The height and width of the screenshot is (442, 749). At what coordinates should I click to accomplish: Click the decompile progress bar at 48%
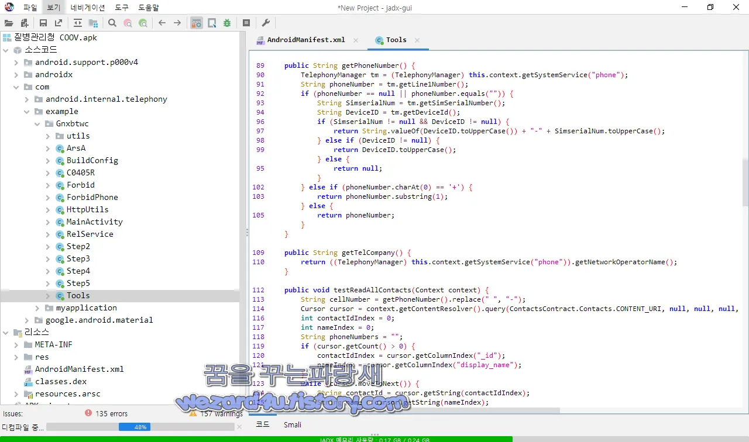pos(140,427)
